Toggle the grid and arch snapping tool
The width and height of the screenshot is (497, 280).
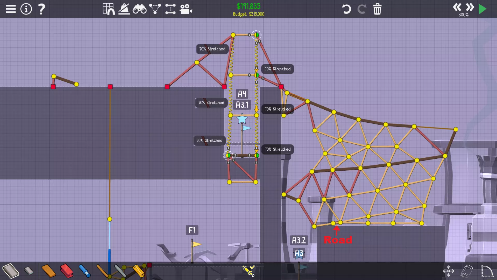tap(109, 9)
